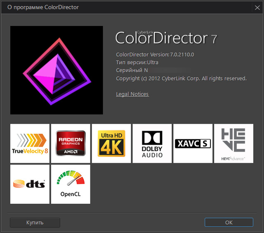264x233 pixels.
Task: Click the ColorDirector Version 7.0.2110.0 text
Action: pyautogui.click(x=155, y=54)
